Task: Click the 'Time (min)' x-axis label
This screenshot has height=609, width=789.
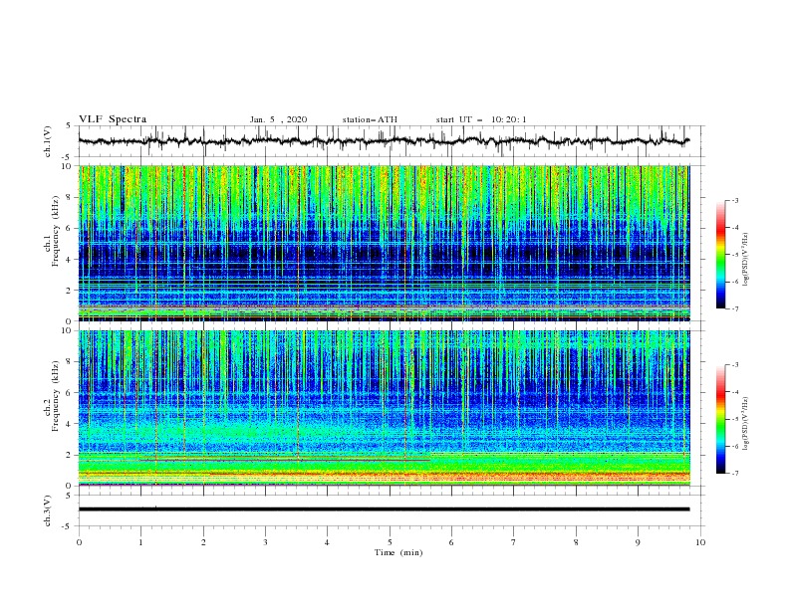Action: tap(398, 552)
